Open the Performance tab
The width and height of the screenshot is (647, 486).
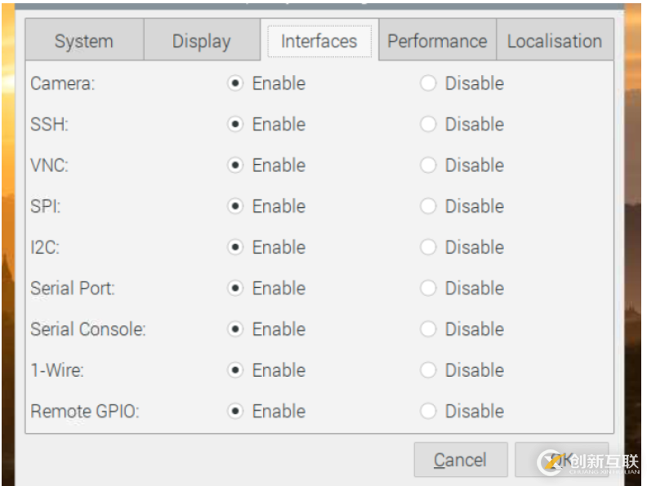437,40
